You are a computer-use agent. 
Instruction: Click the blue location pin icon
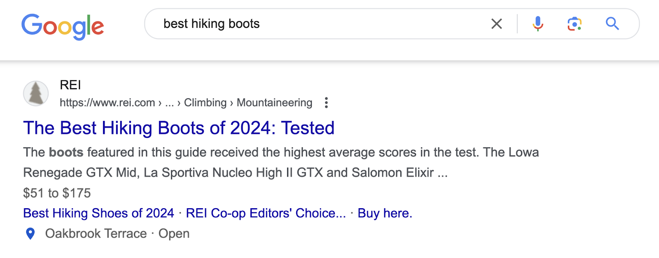click(30, 233)
